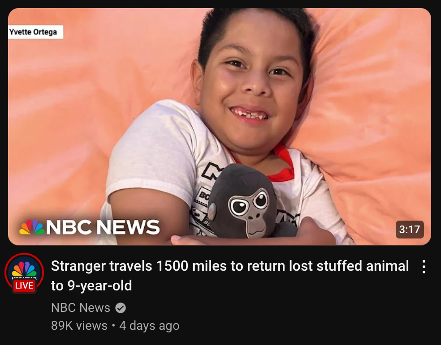The image size is (441, 345).
Task: Open the three-dot video options menu
Action: tap(424, 267)
